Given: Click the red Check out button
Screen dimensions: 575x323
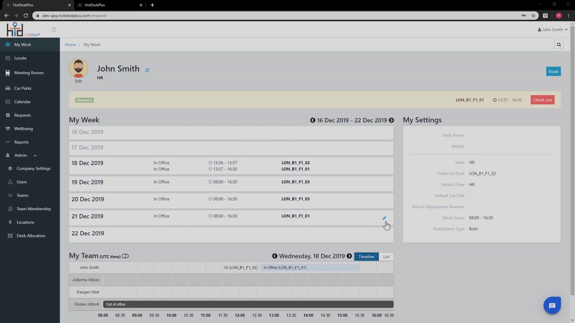Looking at the screenshot, I should 542,100.
